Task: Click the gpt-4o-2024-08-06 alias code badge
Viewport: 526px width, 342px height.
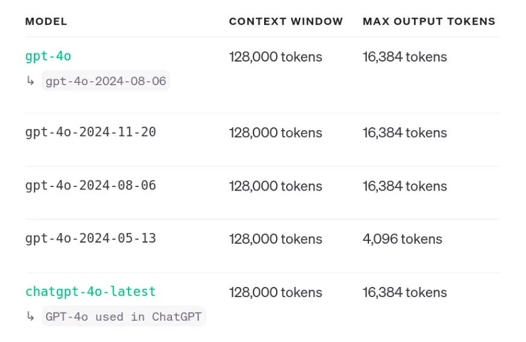Action: point(106,81)
